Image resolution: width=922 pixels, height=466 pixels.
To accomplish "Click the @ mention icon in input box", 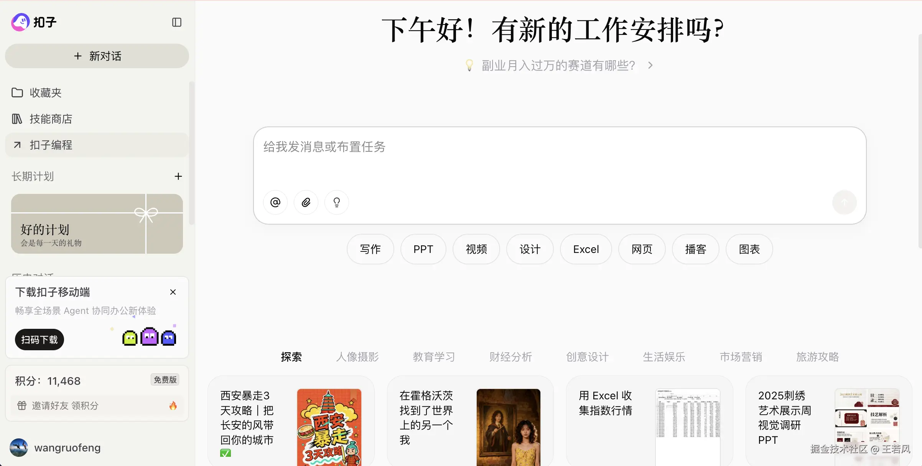I will [275, 202].
